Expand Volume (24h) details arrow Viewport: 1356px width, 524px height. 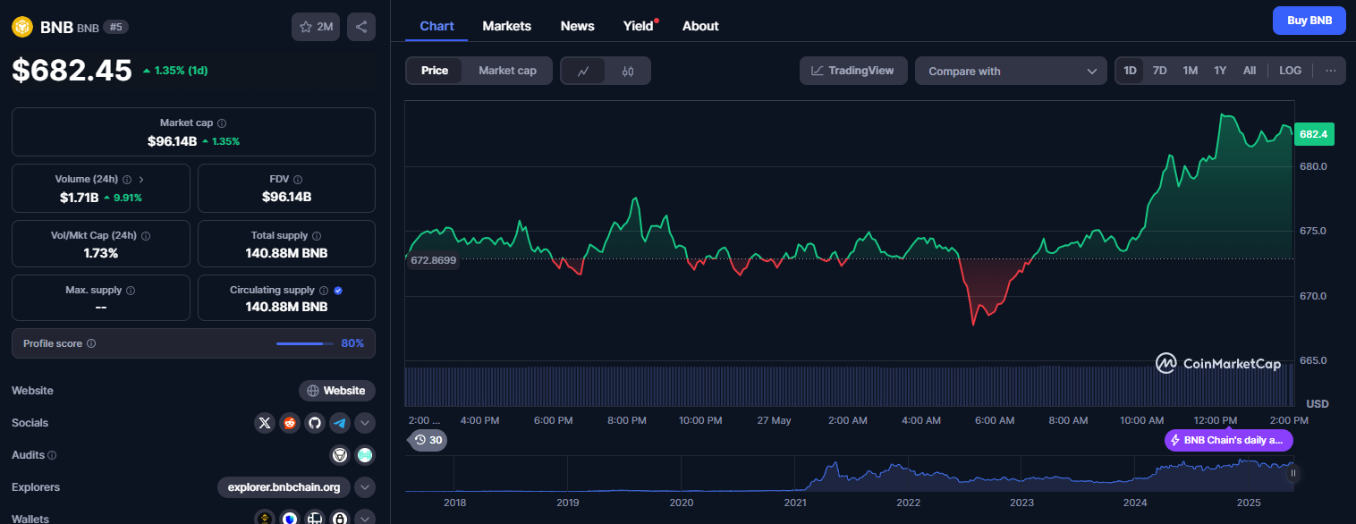pyautogui.click(x=141, y=179)
